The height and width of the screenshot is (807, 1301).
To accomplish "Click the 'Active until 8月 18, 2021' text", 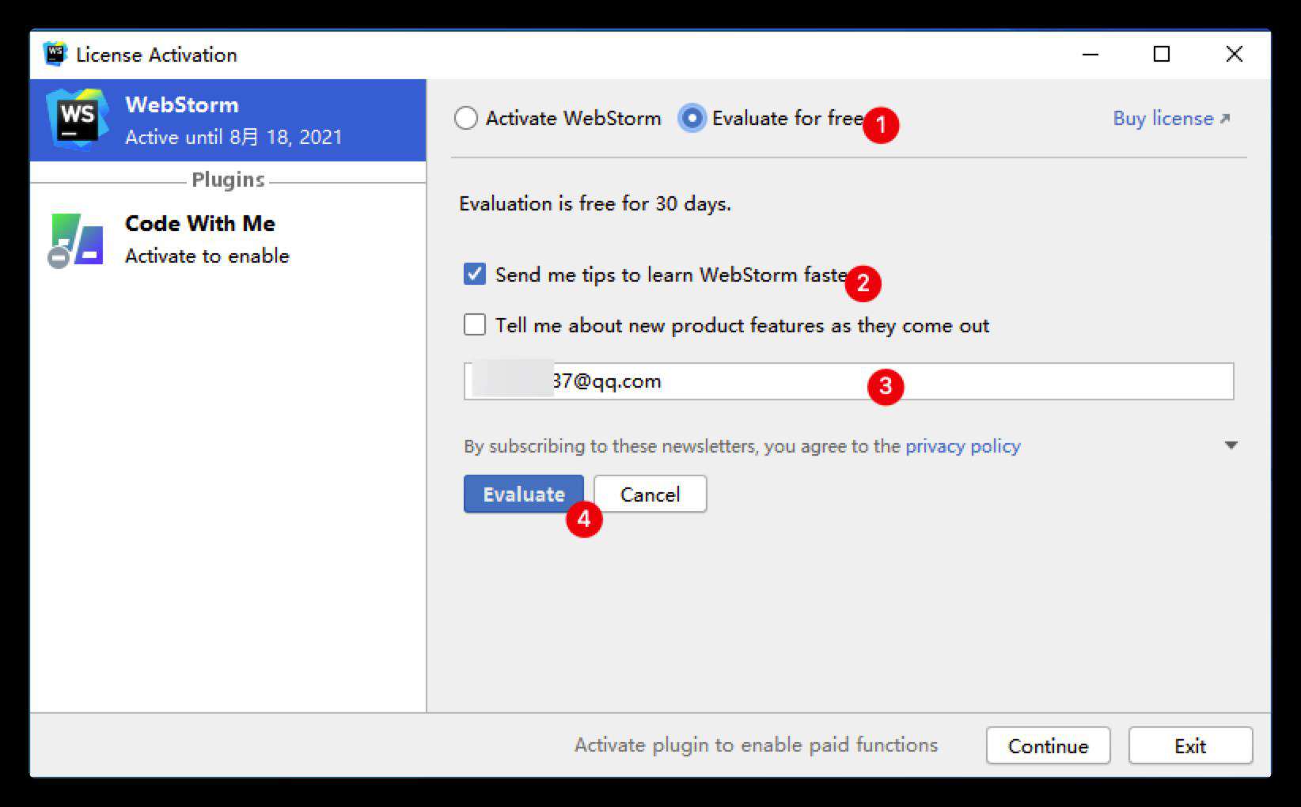I will 233,137.
